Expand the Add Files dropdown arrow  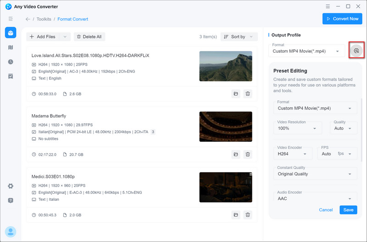[65, 37]
